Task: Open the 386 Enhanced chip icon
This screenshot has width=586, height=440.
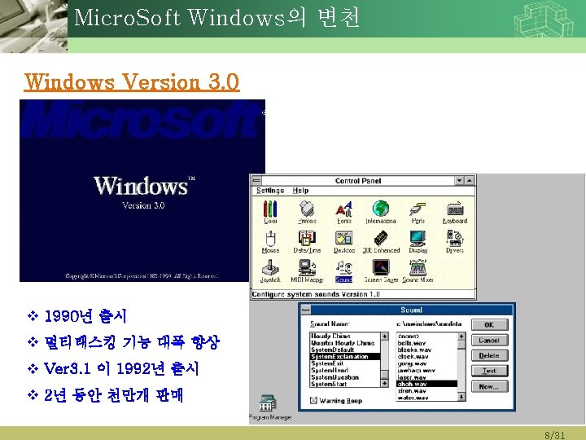Action: [x=381, y=242]
